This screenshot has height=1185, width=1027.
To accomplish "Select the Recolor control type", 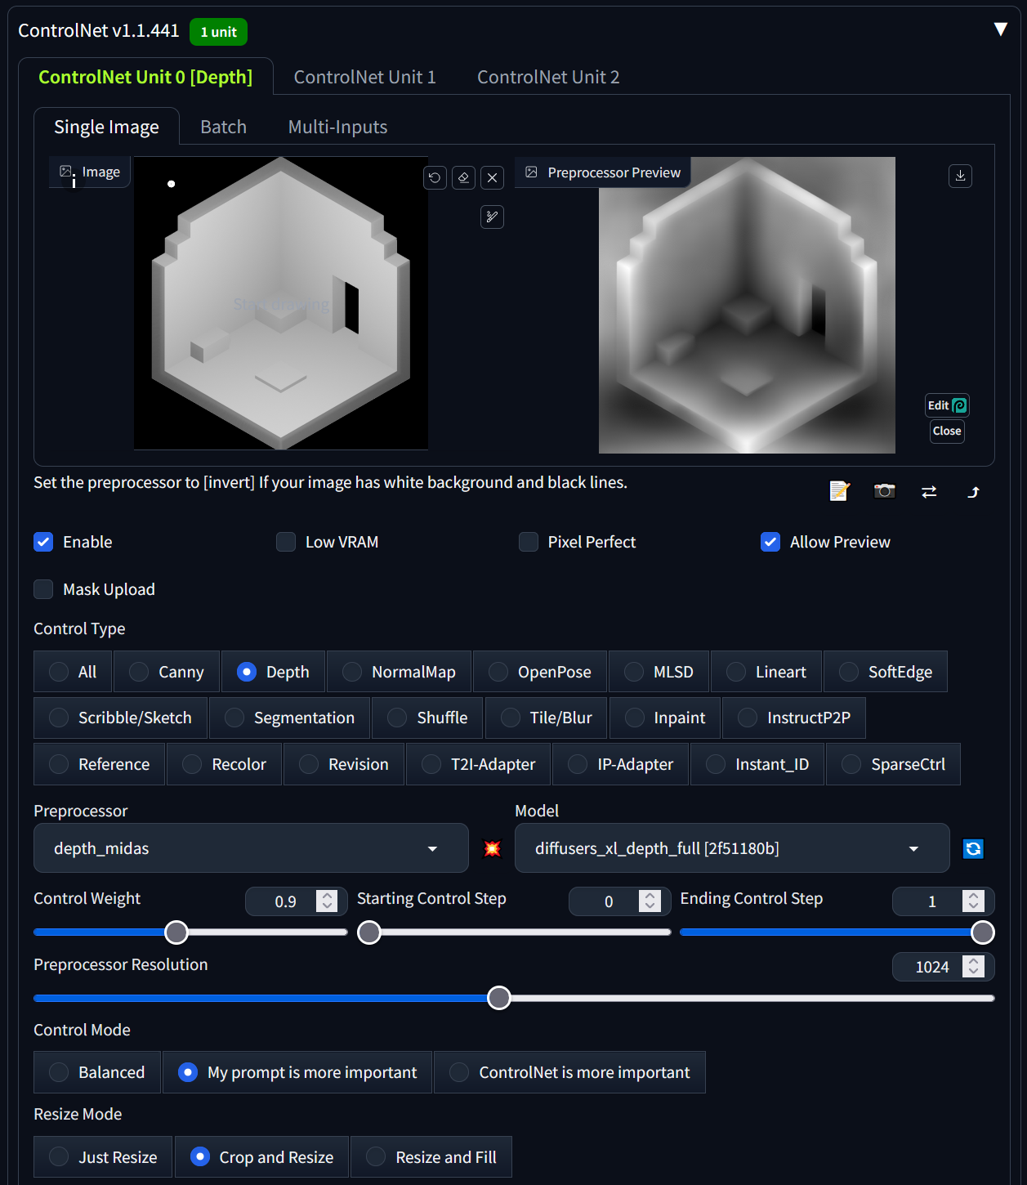I will (x=224, y=764).
